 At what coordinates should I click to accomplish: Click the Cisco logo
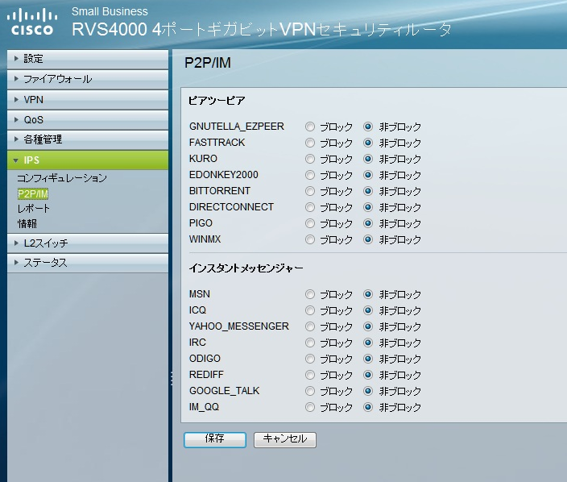pyautogui.click(x=32, y=22)
